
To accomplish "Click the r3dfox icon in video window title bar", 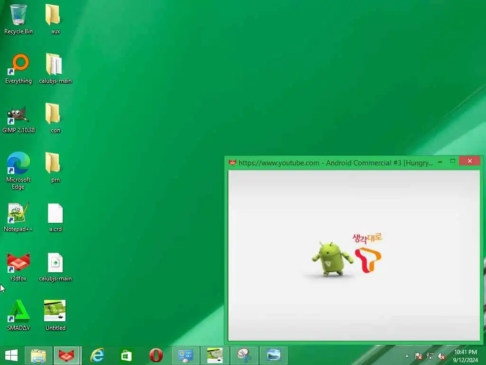I will coord(232,163).
